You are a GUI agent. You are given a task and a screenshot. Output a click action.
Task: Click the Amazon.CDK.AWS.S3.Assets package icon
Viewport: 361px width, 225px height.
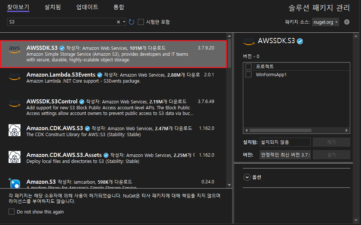point(15,157)
